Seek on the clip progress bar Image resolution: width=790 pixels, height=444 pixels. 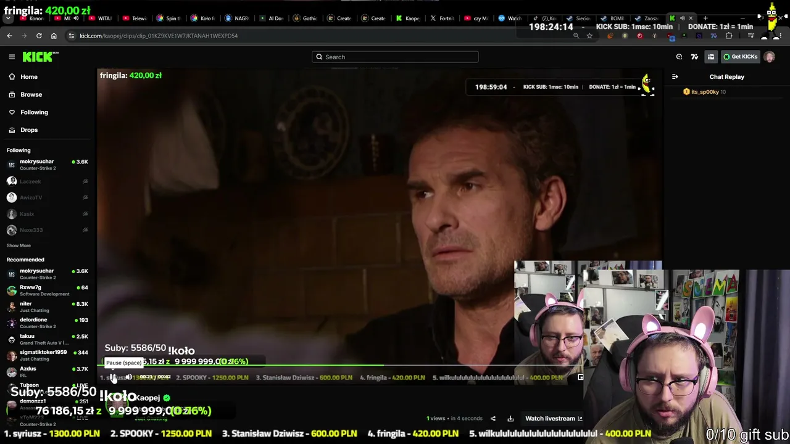click(x=341, y=366)
